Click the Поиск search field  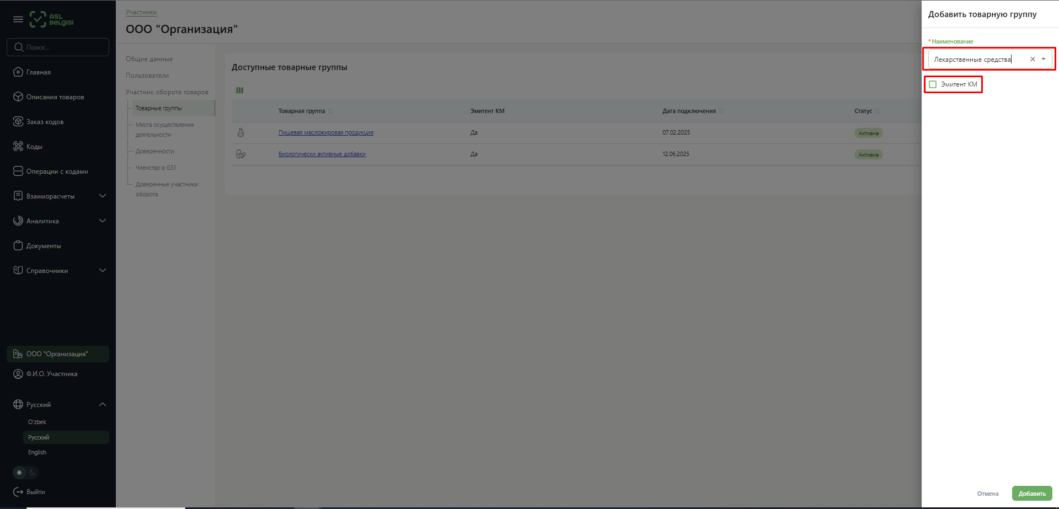(x=58, y=47)
